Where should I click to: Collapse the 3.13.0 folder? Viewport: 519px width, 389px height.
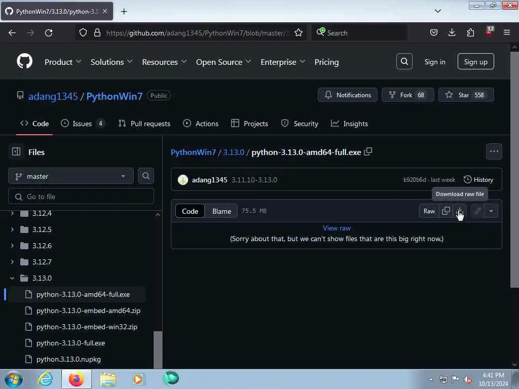12,278
